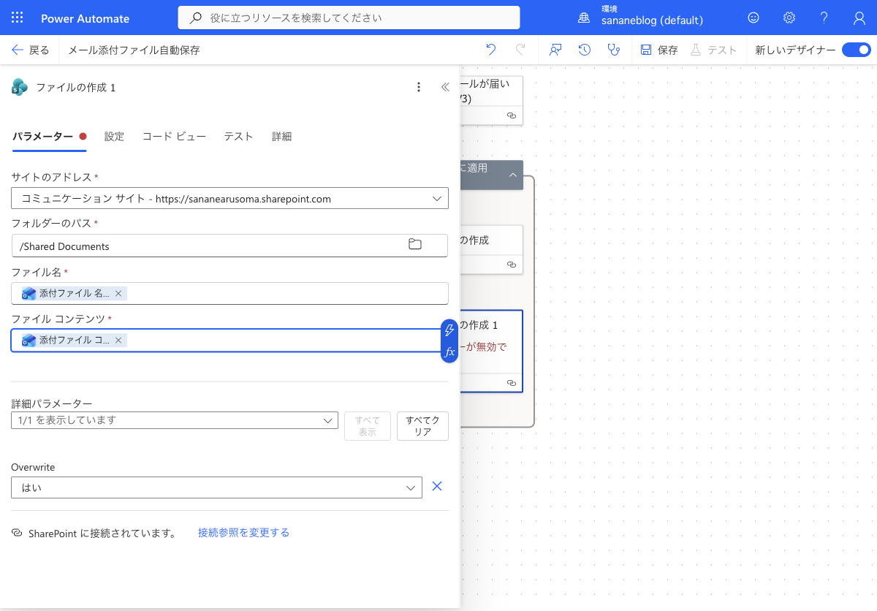
Task: Select the パラメーター tab
Action: point(49,137)
